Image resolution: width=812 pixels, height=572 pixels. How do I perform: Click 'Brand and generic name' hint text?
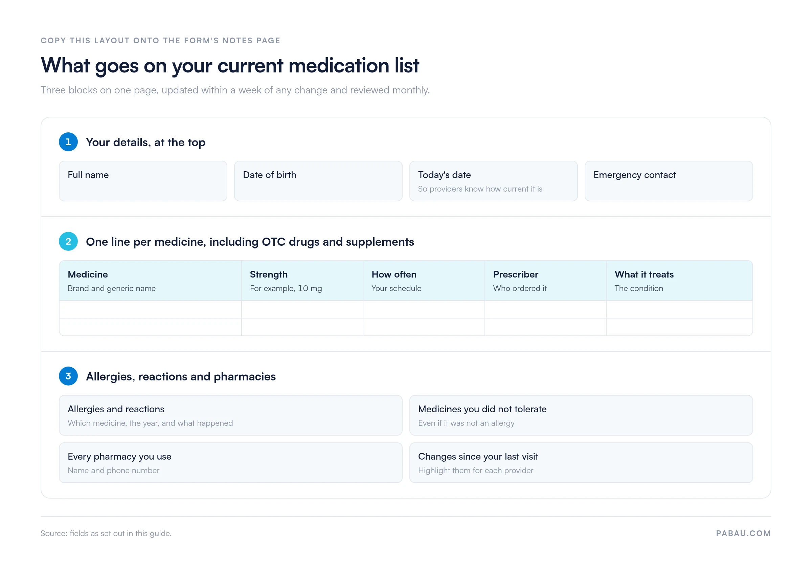click(112, 288)
